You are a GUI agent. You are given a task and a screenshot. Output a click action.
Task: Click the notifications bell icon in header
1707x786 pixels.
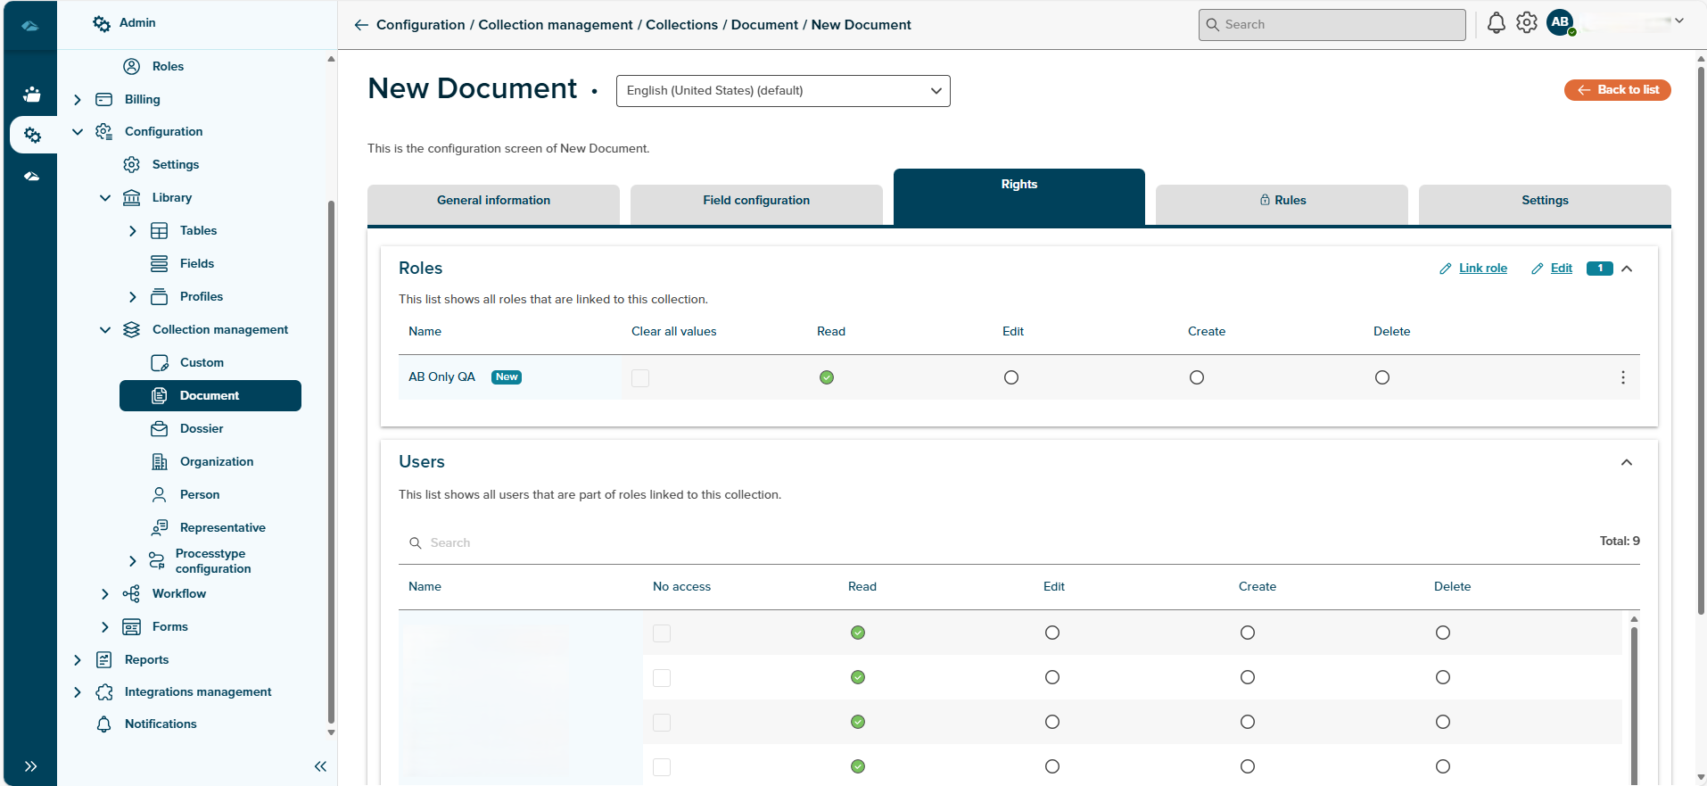pos(1496,24)
